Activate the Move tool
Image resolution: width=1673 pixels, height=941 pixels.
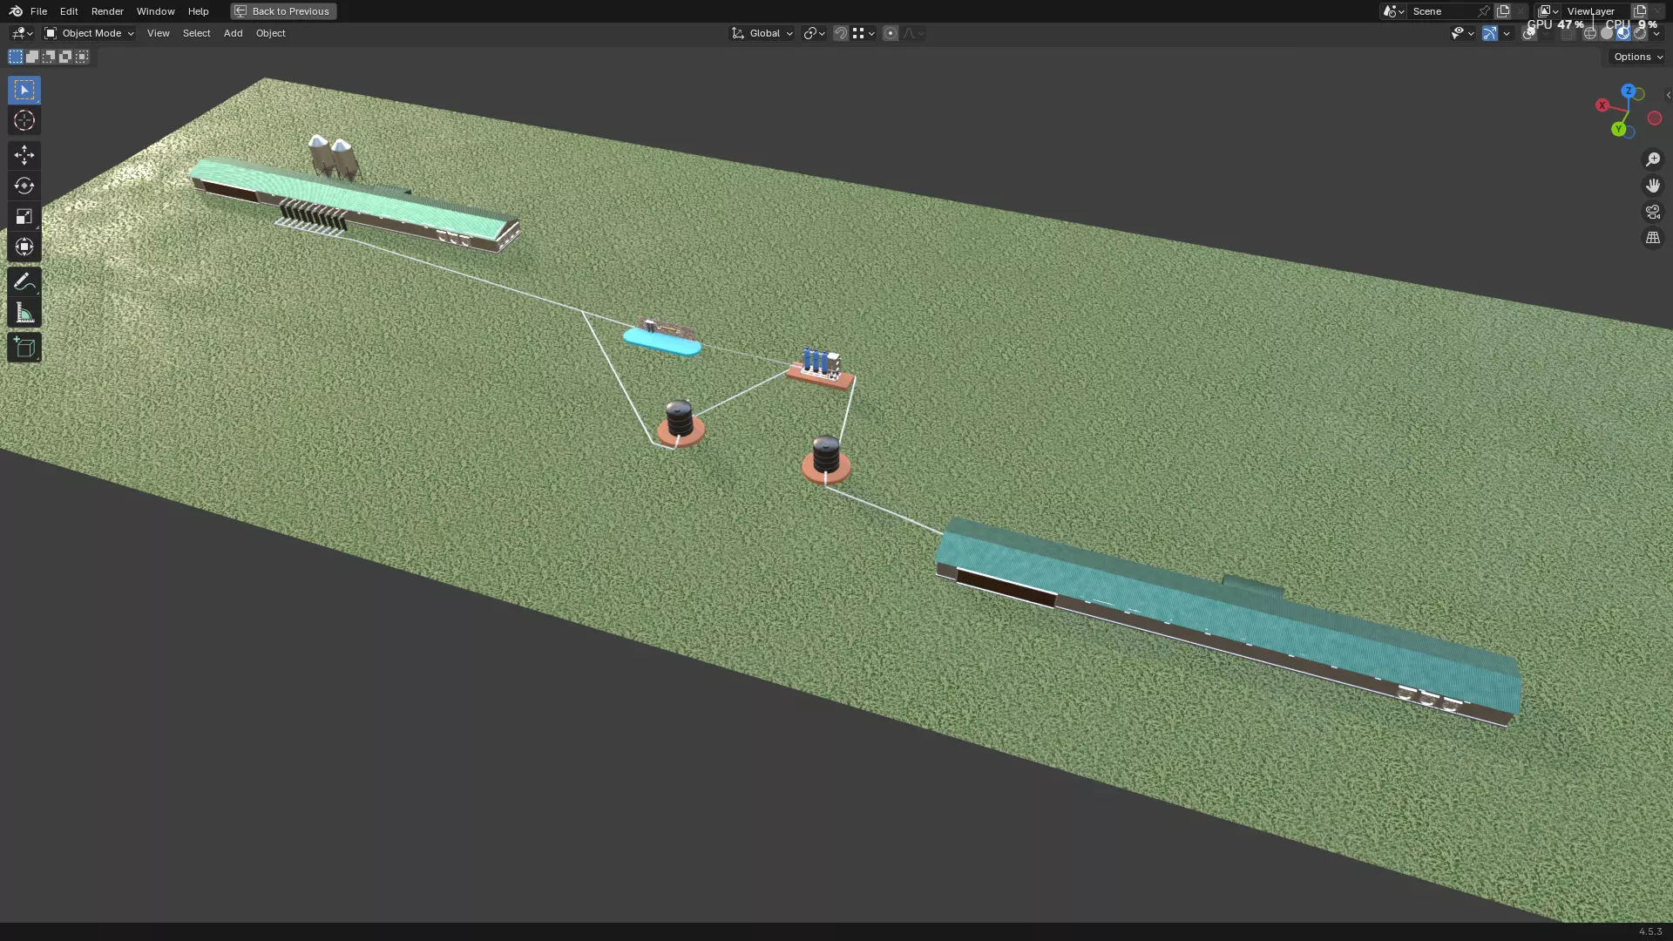(24, 155)
